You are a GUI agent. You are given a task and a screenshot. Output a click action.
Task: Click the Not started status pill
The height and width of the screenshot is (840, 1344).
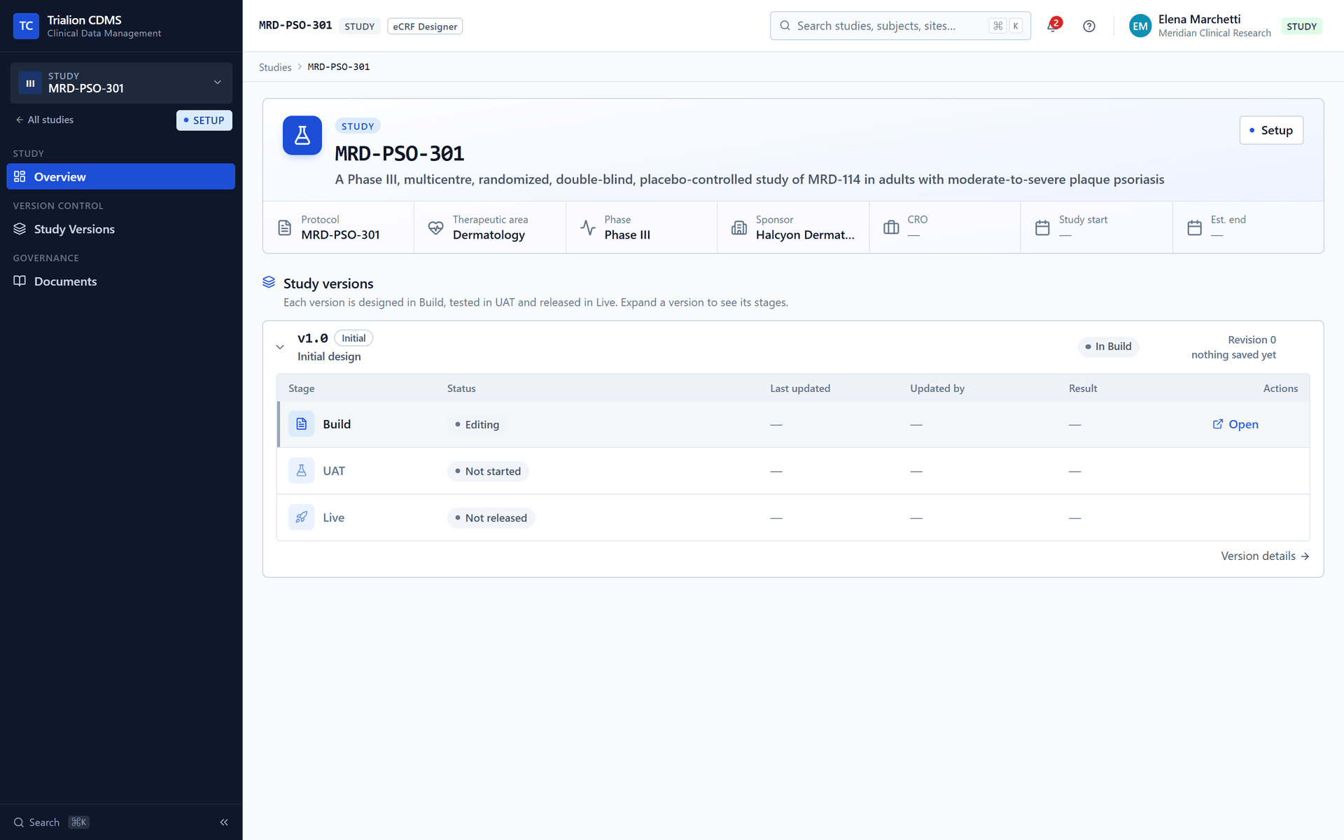click(488, 471)
